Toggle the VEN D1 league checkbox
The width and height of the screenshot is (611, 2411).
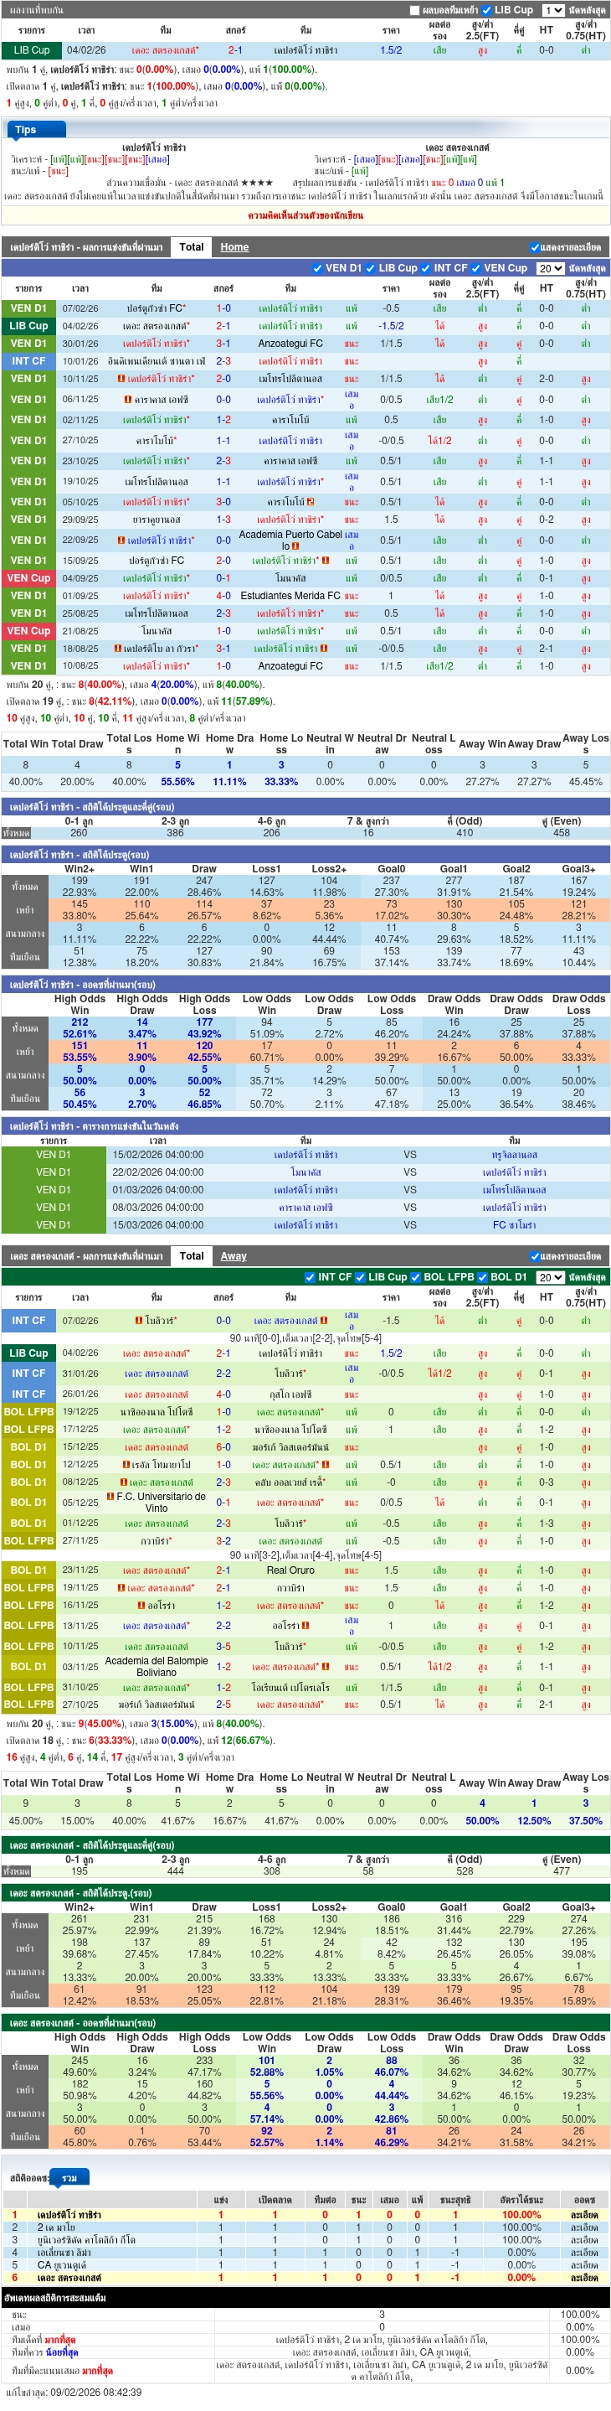pyautogui.click(x=318, y=269)
